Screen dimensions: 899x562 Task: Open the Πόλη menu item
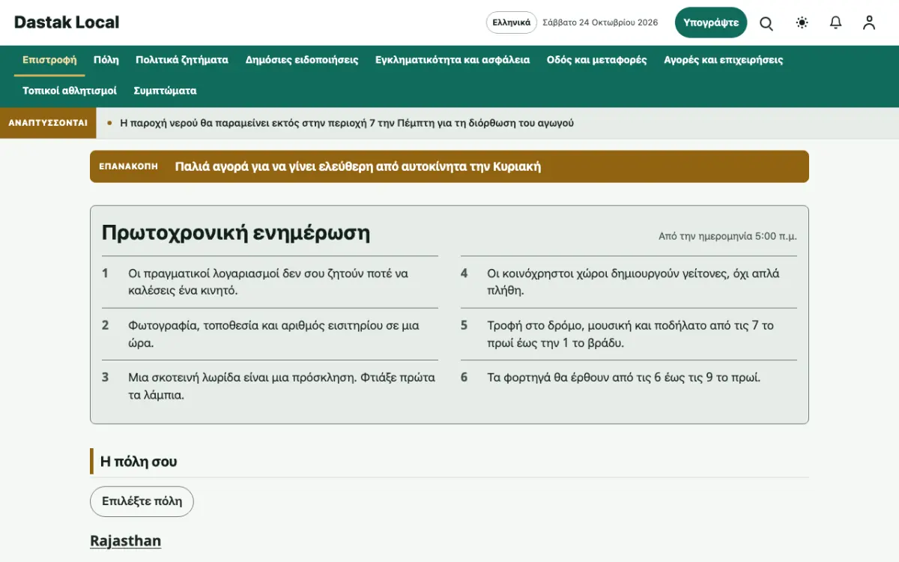point(106,60)
